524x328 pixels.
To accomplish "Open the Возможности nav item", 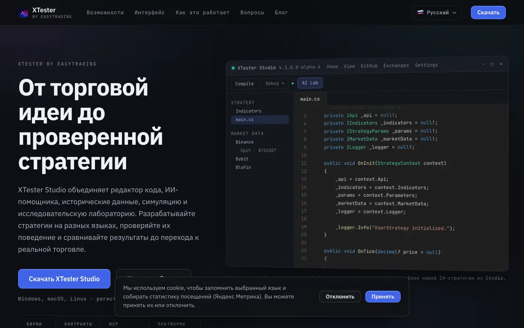I will 105,13.
